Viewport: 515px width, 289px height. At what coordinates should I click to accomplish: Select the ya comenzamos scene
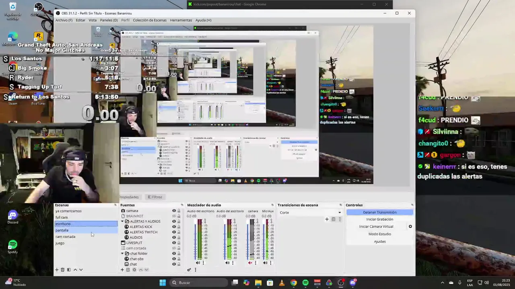[x=86, y=211]
